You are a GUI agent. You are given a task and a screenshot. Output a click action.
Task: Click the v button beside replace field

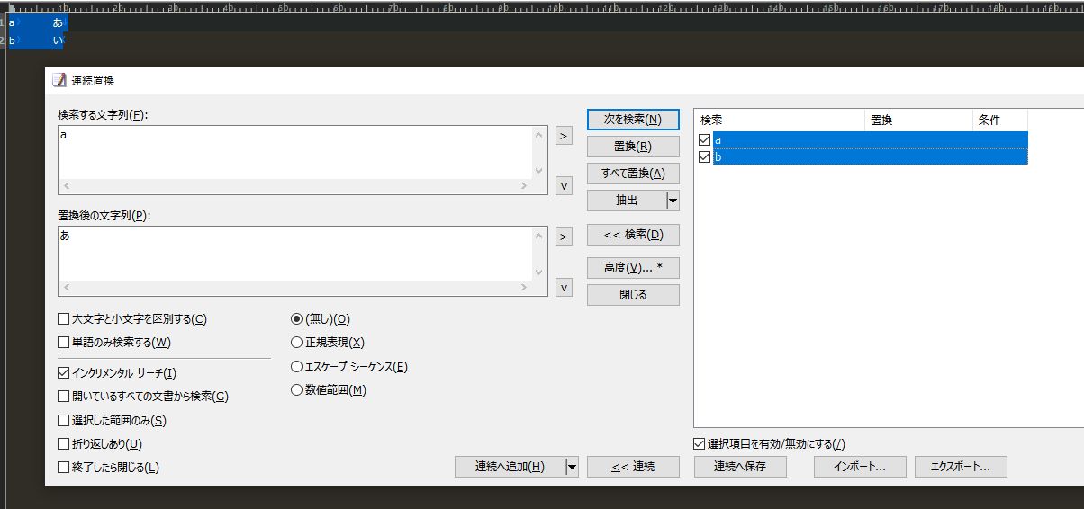pos(564,288)
